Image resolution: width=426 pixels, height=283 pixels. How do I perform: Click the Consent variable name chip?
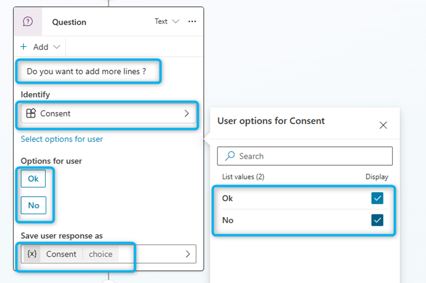click(61, 254)
